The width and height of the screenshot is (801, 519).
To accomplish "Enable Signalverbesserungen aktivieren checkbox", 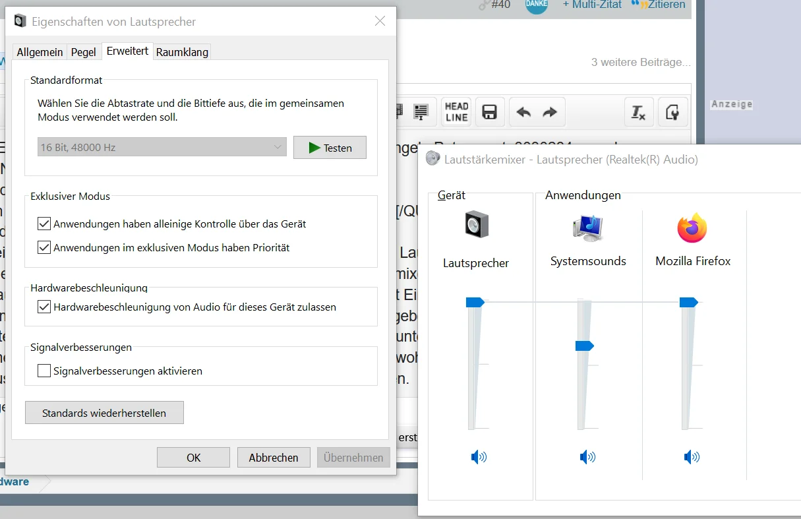I will pyautogui.click(x=44, y=371).
